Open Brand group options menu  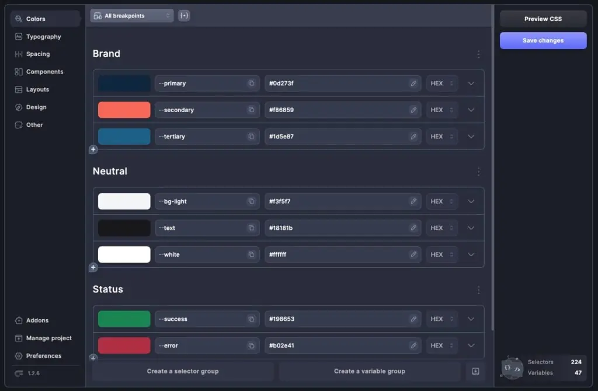coord(478,54)
